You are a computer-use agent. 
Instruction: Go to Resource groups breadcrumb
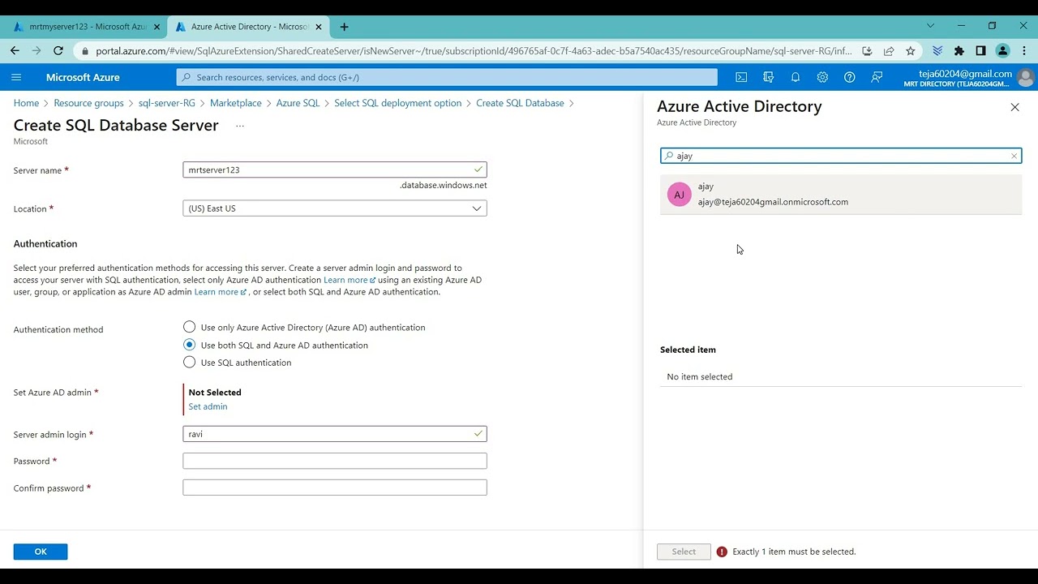88,103
